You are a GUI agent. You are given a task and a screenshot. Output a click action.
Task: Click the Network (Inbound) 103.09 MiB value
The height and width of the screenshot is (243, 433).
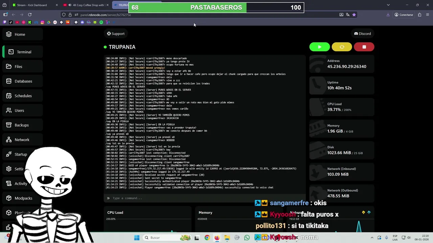pyautogui.click(x=338, y=174)
